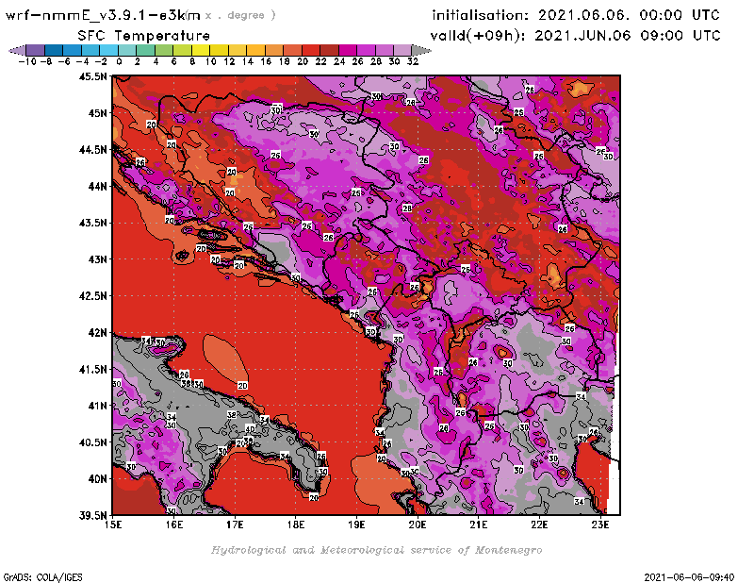Click the '45N' latitude label
Image resolution: width=754 pixels, height=583 pixels.
click(x=97, y=113)
